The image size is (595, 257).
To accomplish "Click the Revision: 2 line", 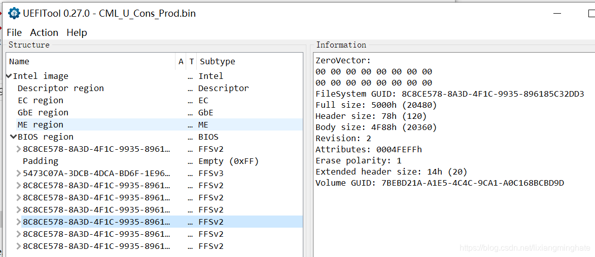I will click(x=343, y=139).
